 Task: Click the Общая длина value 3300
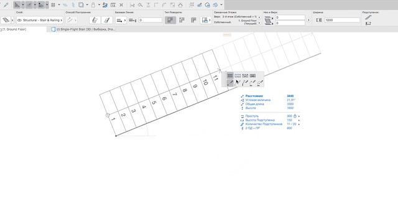click(x=290, y=104)
